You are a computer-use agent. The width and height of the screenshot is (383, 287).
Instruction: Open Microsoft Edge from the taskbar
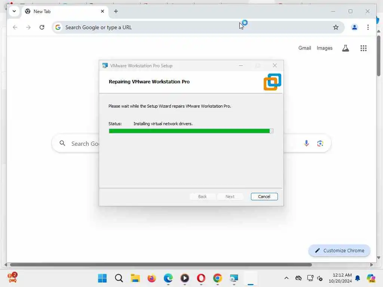[168, 278]
